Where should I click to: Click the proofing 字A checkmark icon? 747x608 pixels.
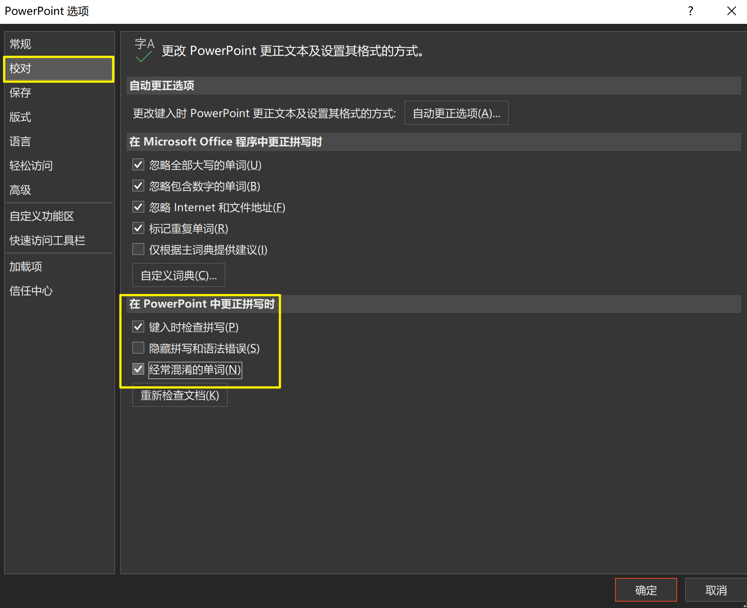144,50
